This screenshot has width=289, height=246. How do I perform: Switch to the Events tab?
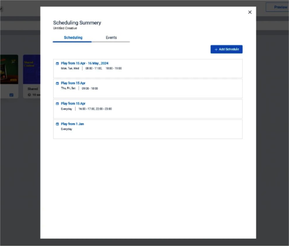[111, 38]
